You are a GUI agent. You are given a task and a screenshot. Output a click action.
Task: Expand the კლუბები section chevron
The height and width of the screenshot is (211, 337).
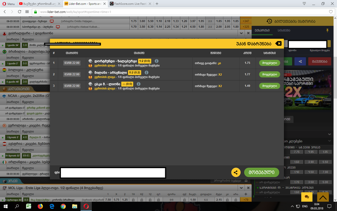[329, 141]
